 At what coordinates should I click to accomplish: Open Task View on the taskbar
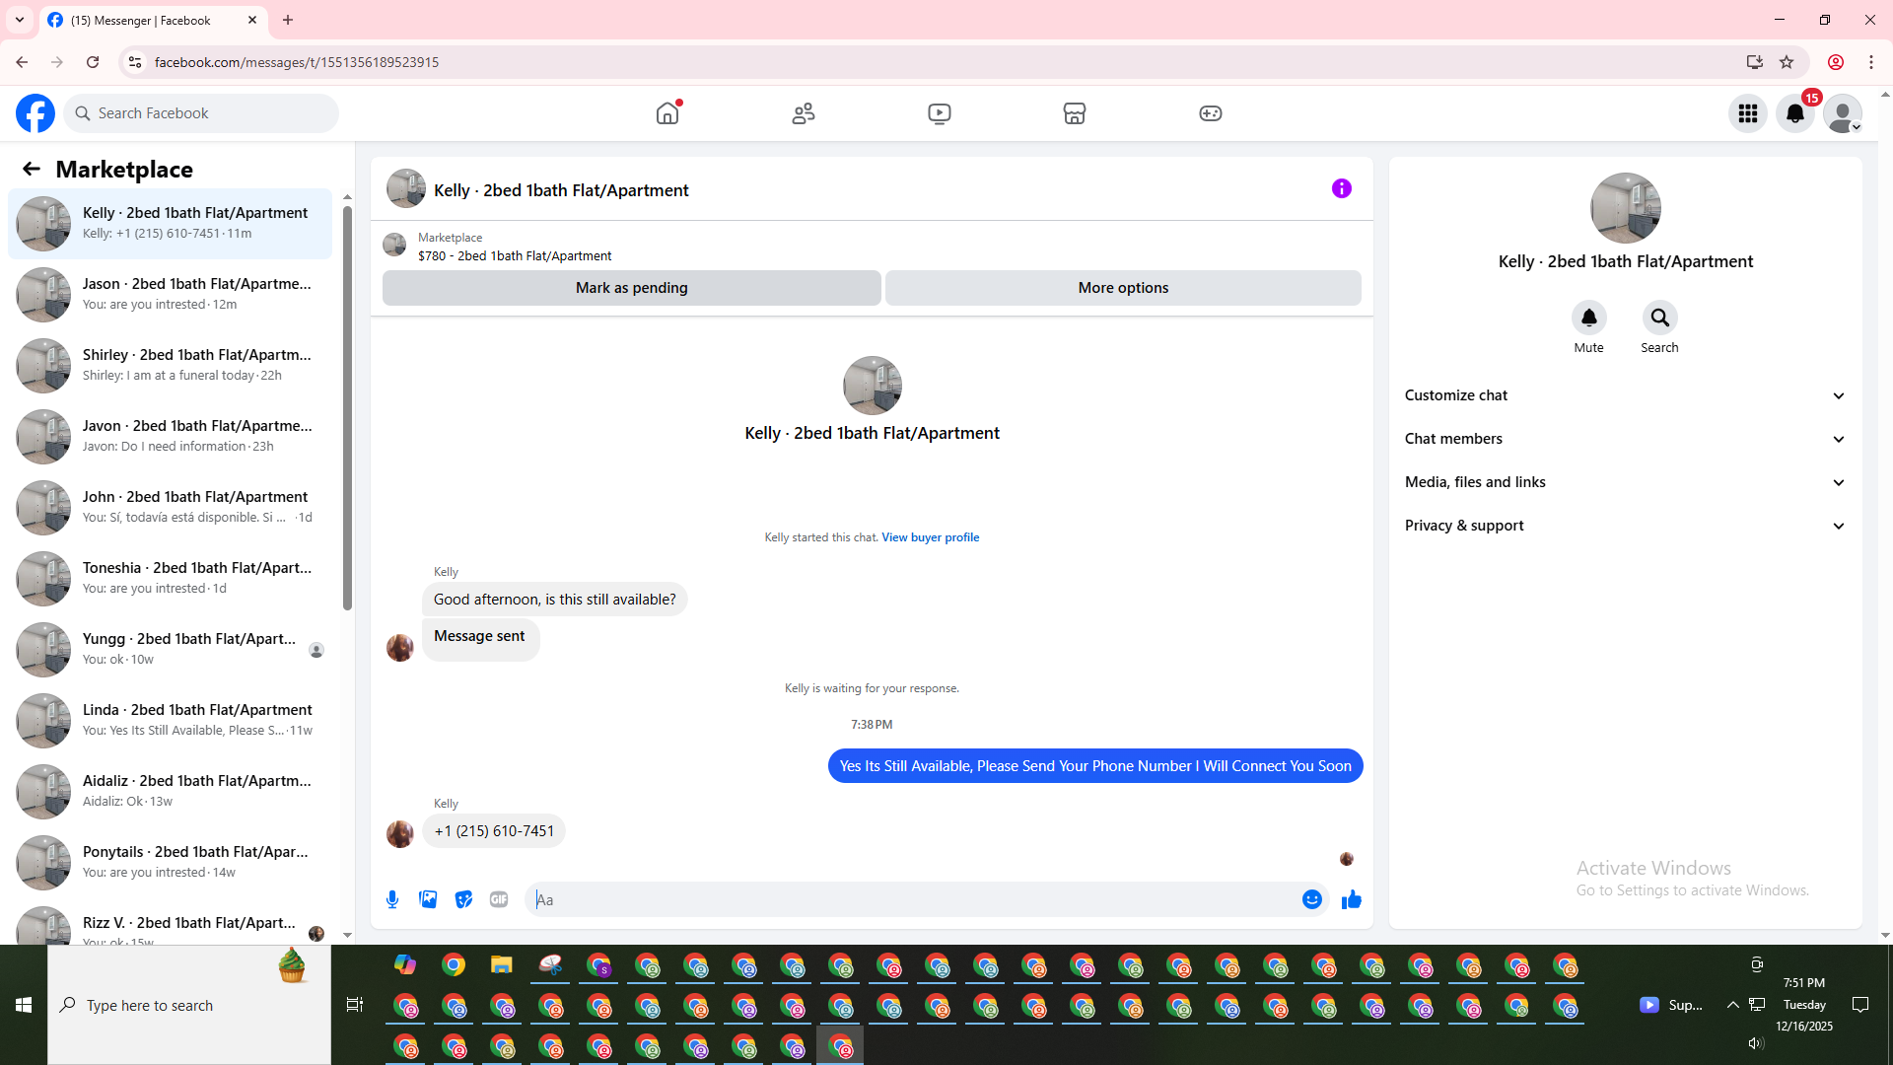[x=355, y=1005]
